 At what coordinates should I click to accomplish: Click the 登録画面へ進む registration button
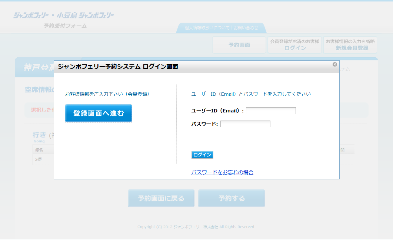pyautogui.click(x=99, y=113)
